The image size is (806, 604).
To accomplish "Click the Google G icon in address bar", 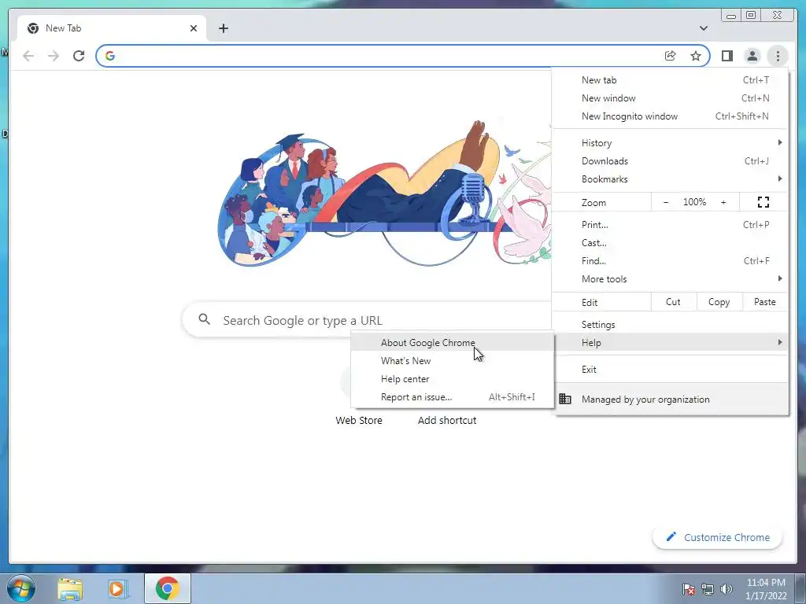I will (109, 56).
